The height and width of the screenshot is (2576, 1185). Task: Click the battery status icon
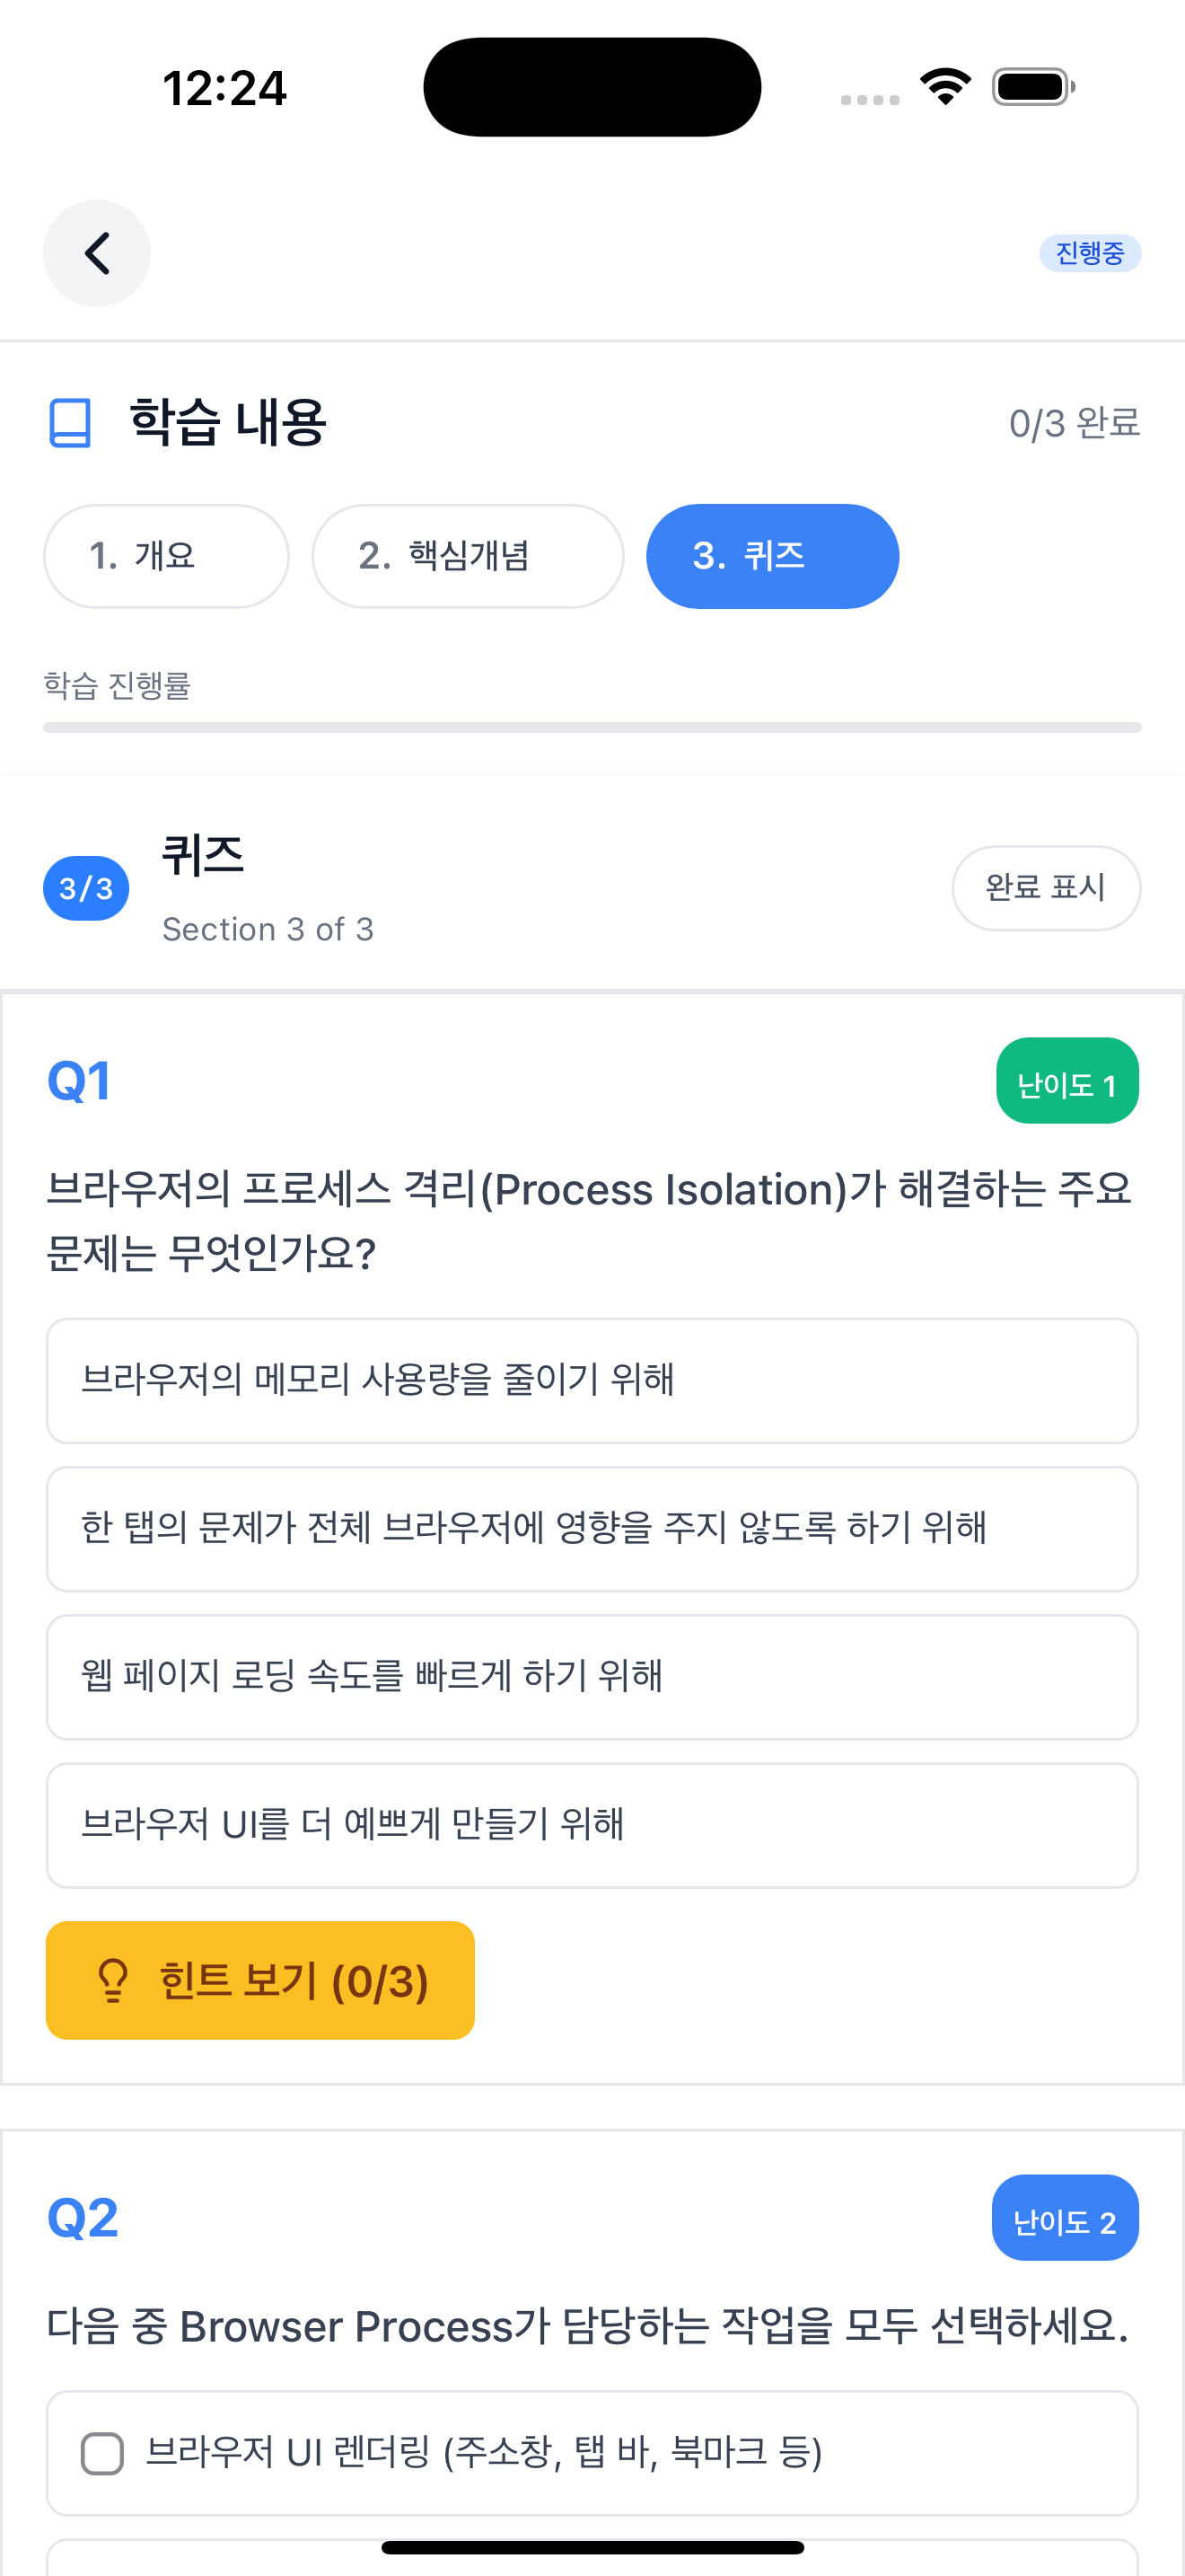click(x=1032, y=87)
